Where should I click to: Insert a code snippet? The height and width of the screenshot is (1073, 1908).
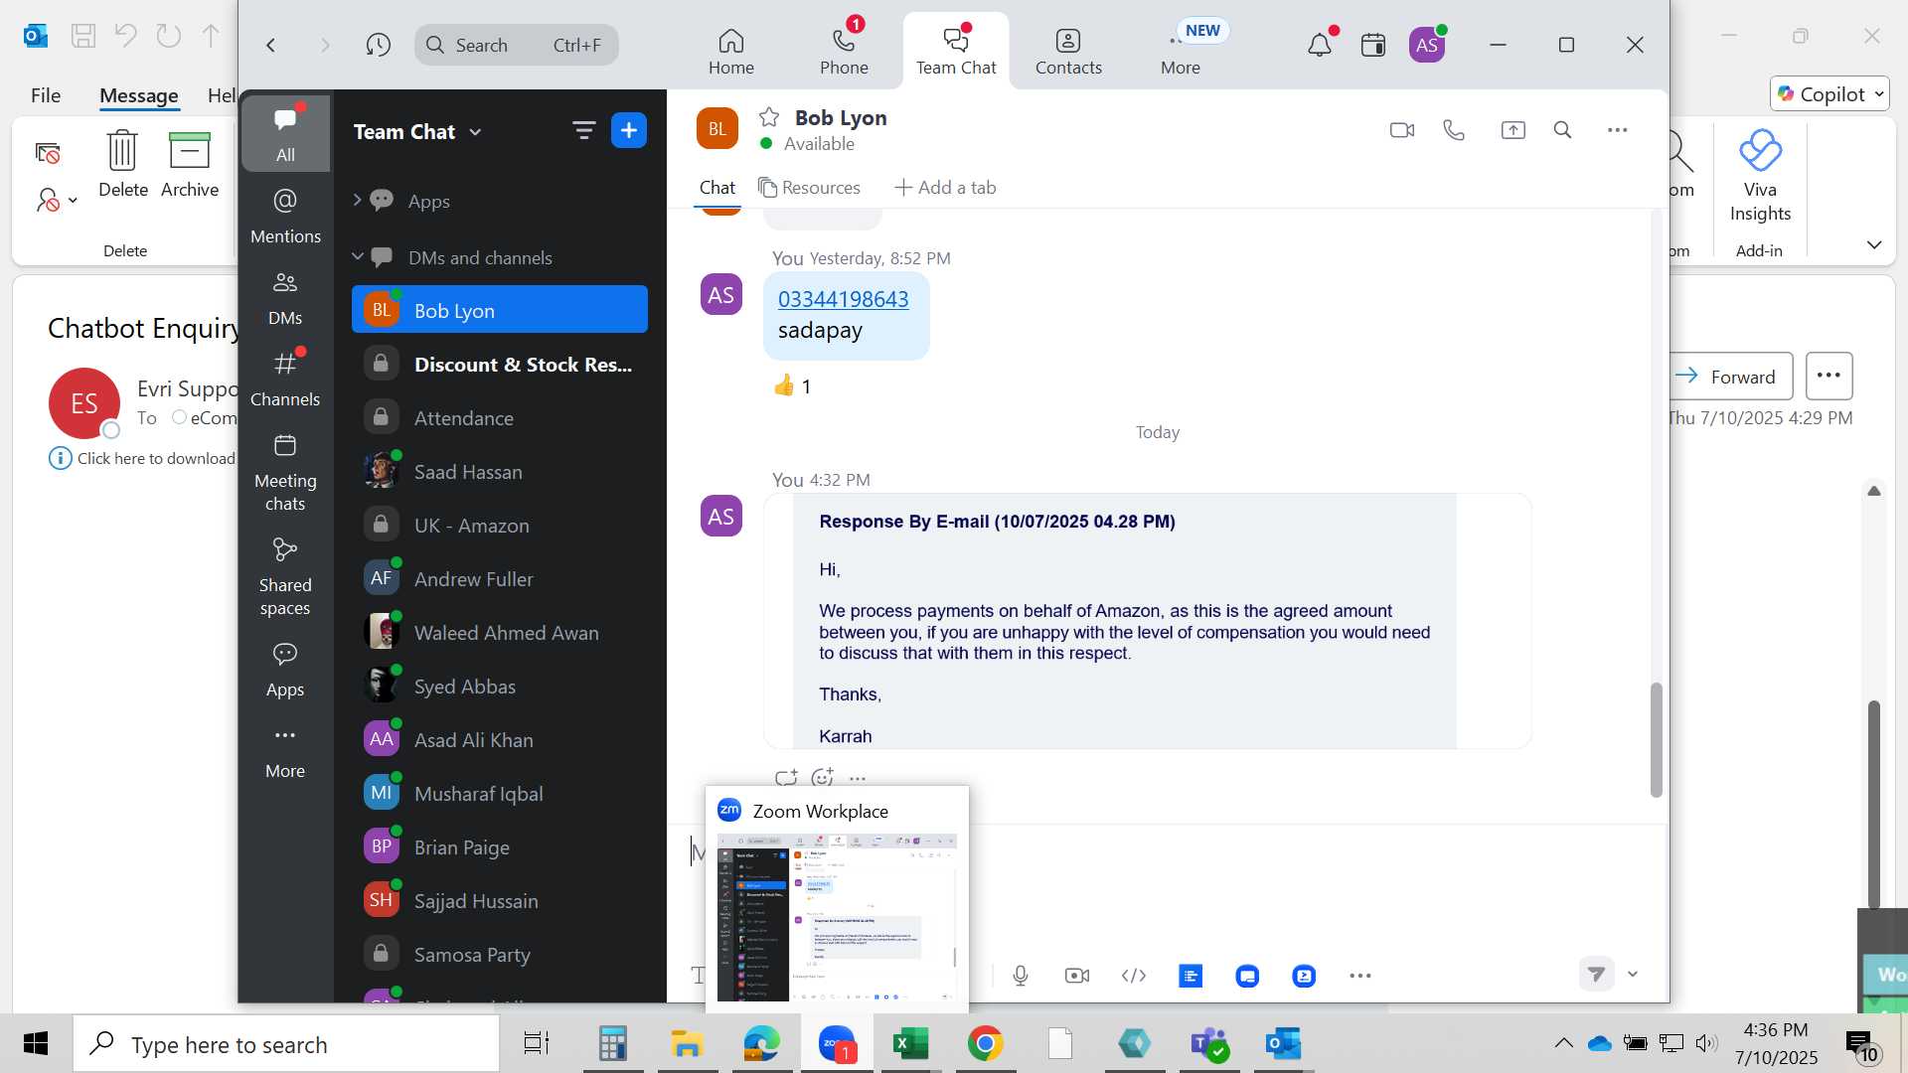[1134, 976]
